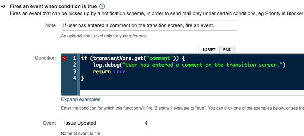Click the Event field label
Viewport: 304px width, 136px height.
49,123
